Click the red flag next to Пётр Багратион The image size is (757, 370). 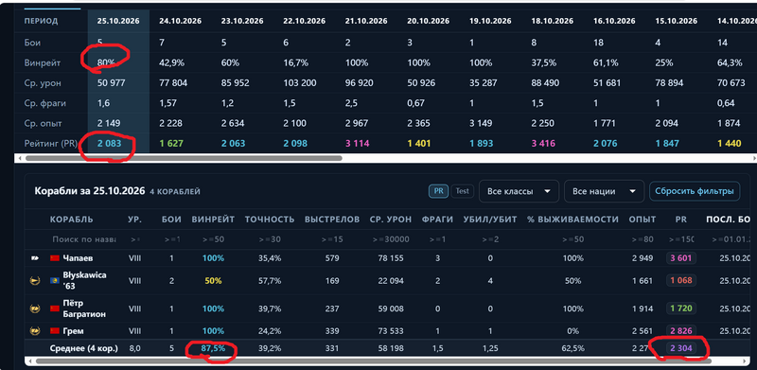(x=55, y=308)
